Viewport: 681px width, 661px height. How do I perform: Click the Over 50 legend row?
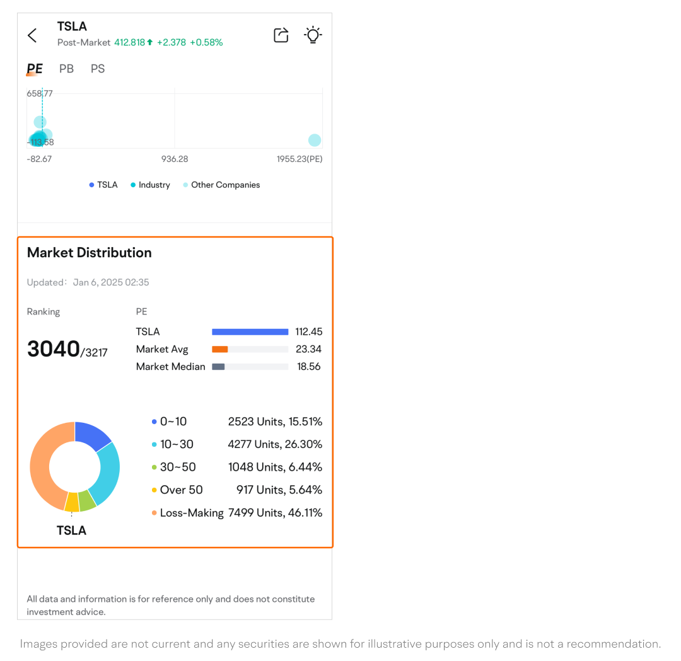237,490
